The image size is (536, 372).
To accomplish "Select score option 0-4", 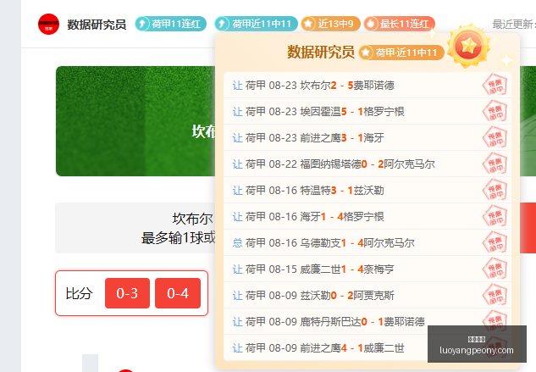I will [x=178, y=293].
